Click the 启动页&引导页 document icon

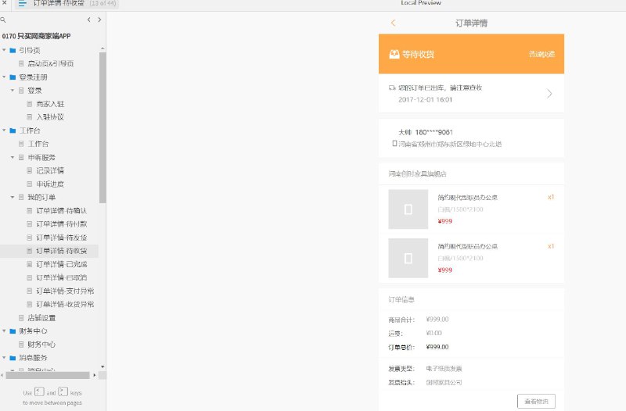(21, 64)
